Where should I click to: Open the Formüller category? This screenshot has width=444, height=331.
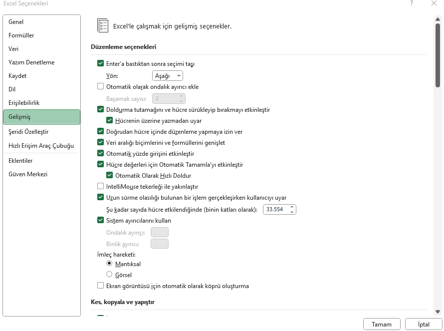tap(41, 35)
